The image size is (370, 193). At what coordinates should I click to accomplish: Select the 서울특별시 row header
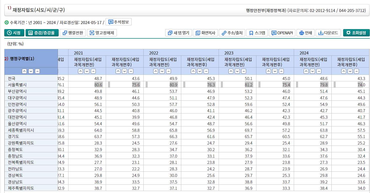tap(17, 85)
